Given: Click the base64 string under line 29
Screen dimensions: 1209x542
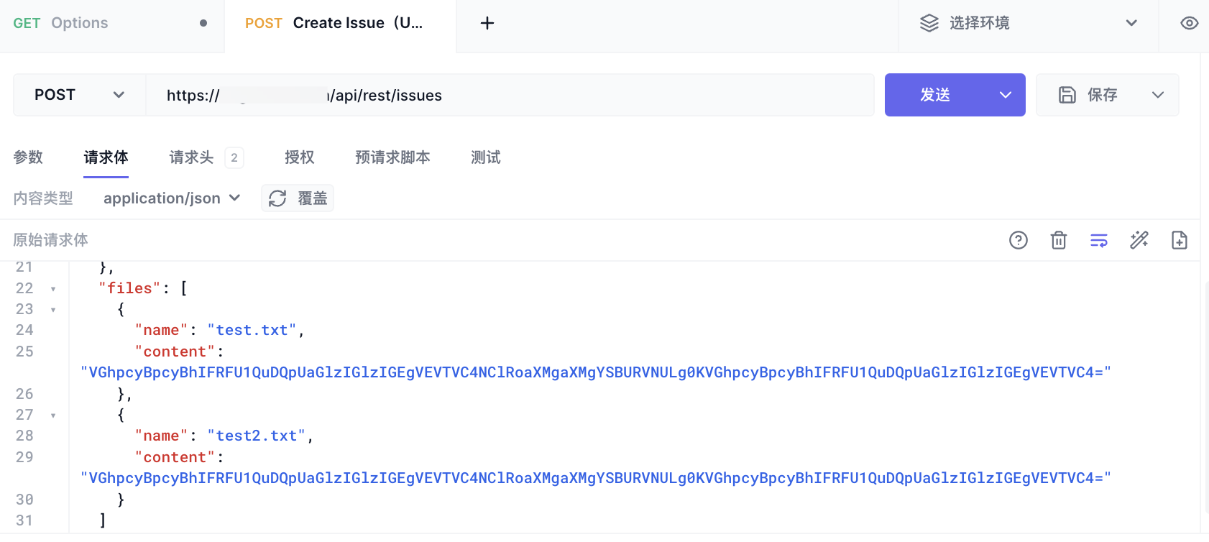Looking at the screenshot, I should click(596, 478).
